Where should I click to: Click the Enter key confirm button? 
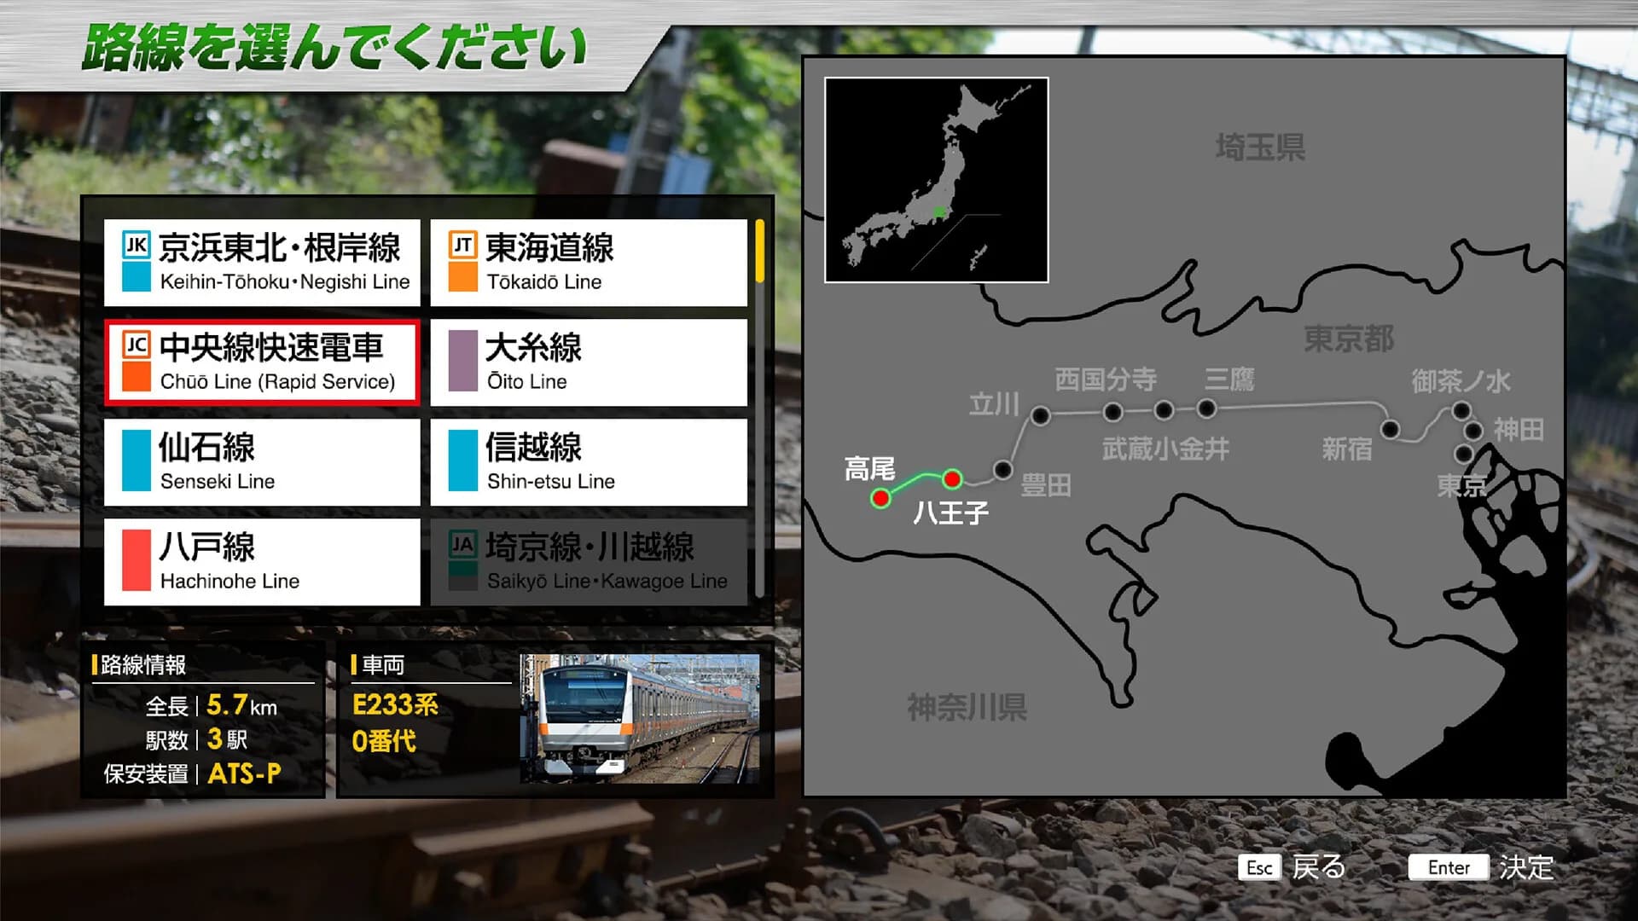pos(1449,867)
